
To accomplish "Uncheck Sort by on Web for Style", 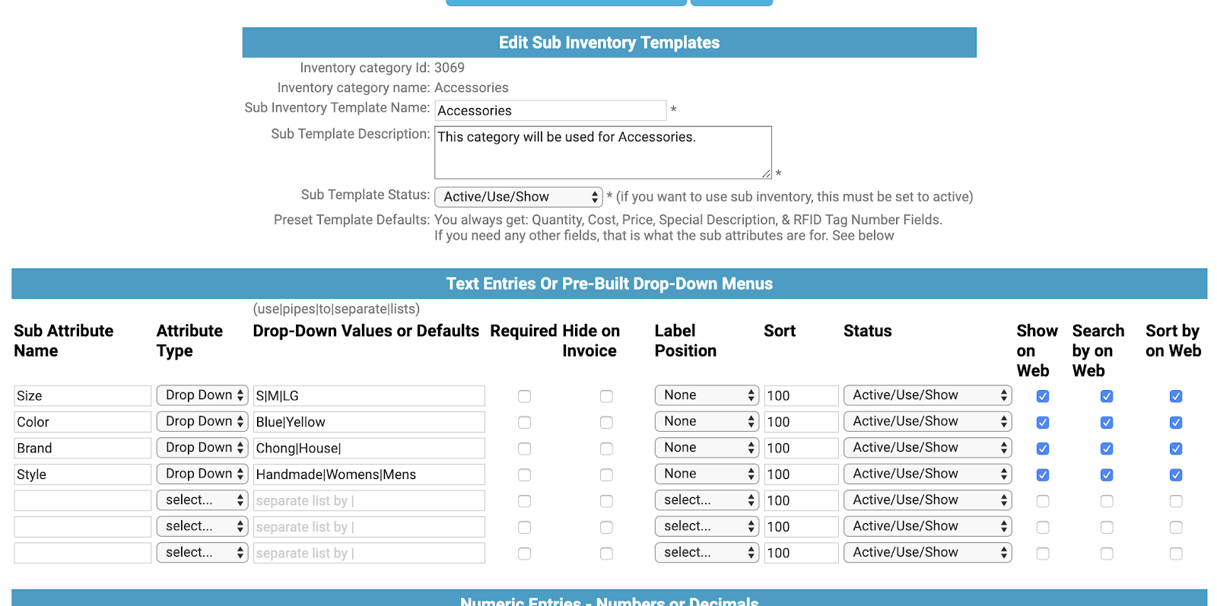I will 1176,475.
